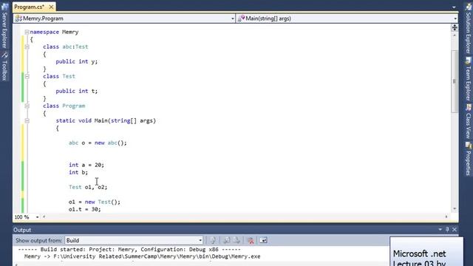Click the 'o1.t = 30;' line
The height and width of the screenshot is (266, 473).
click(x=85, y=209)
